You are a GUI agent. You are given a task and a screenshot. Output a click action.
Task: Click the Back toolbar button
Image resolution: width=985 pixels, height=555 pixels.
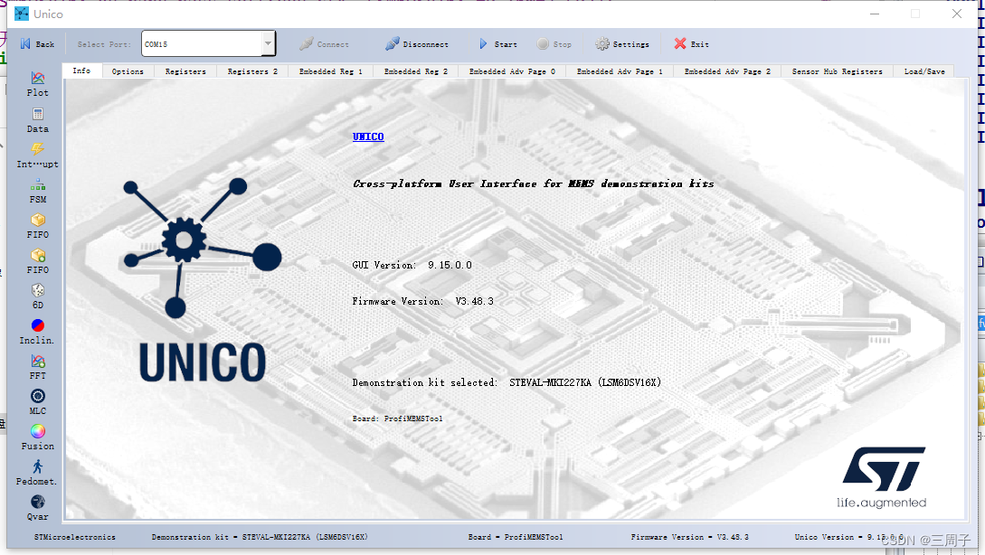tap(37, 44)
